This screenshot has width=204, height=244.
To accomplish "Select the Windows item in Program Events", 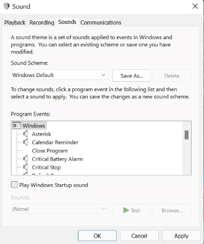I will (34, 125).
